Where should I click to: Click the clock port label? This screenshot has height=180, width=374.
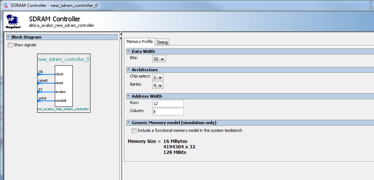(x=60, y=74)
